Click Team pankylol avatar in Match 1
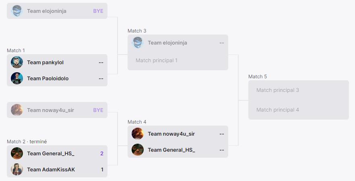This screenshot has width=355, height=181. [17, 62]
